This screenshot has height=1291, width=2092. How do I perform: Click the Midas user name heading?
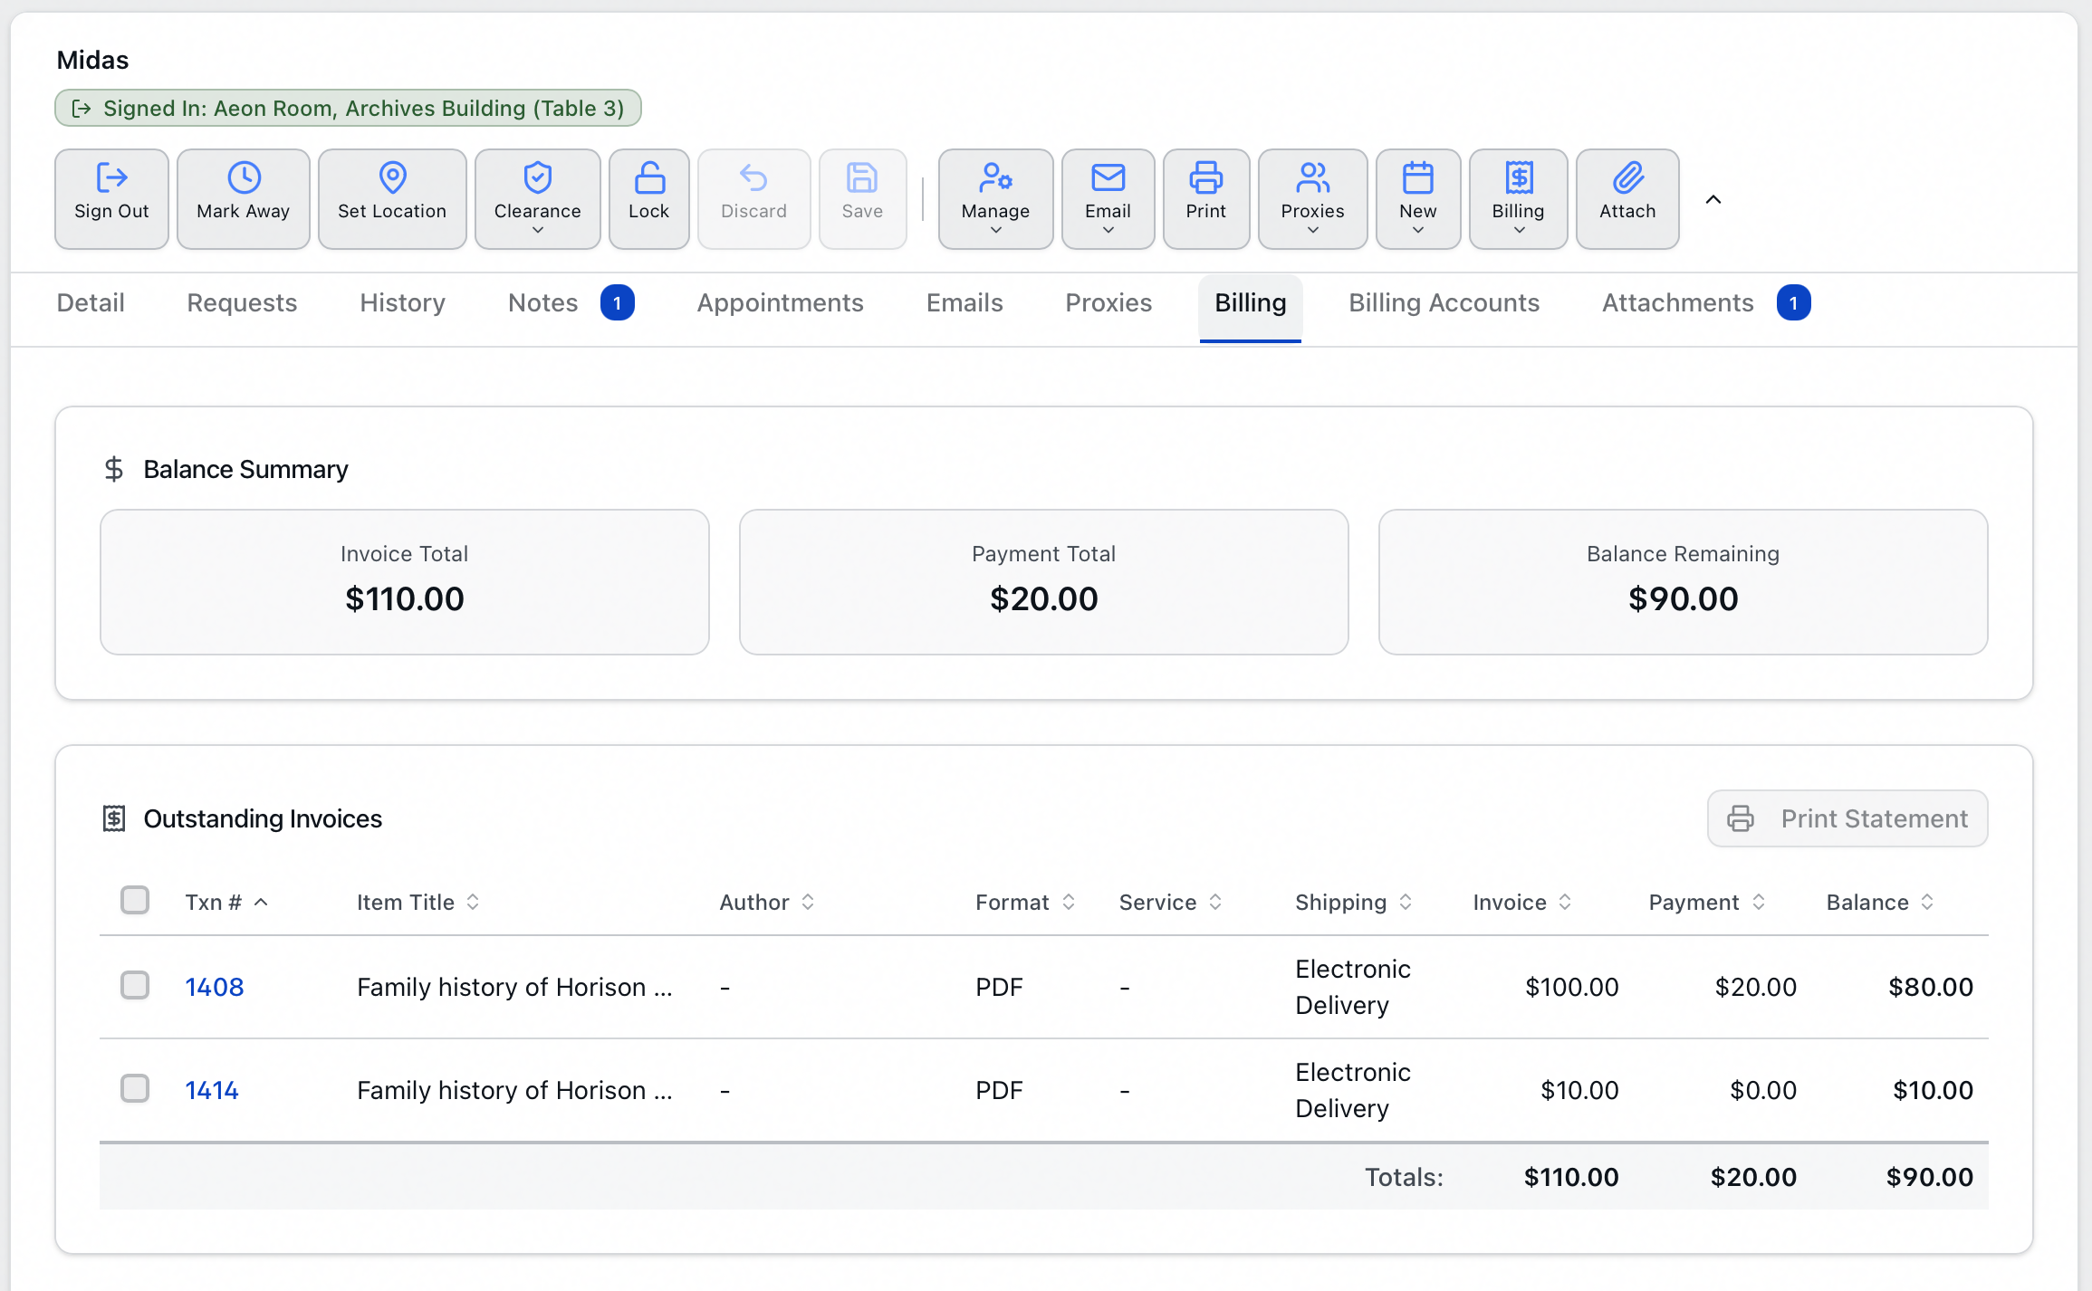coord(92,60)
